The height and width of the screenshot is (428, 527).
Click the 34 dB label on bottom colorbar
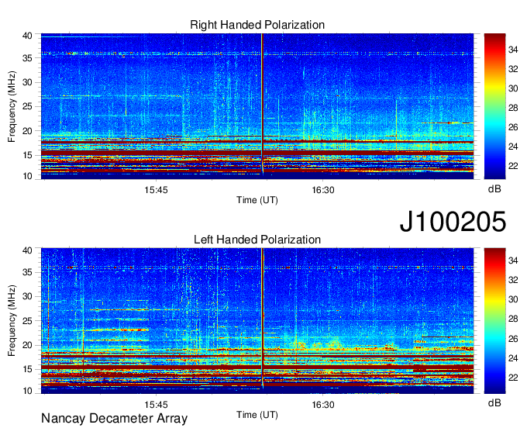click(513, 261)
